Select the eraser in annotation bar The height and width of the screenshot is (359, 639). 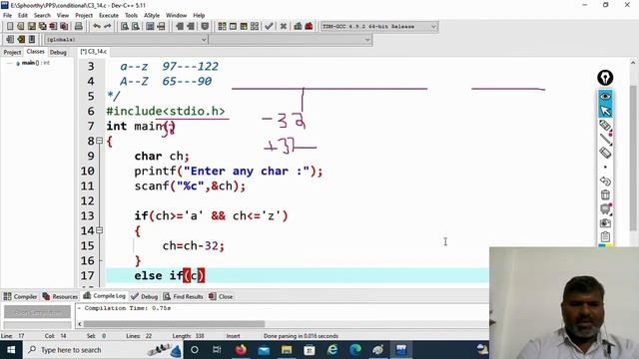tap(605, 153)
